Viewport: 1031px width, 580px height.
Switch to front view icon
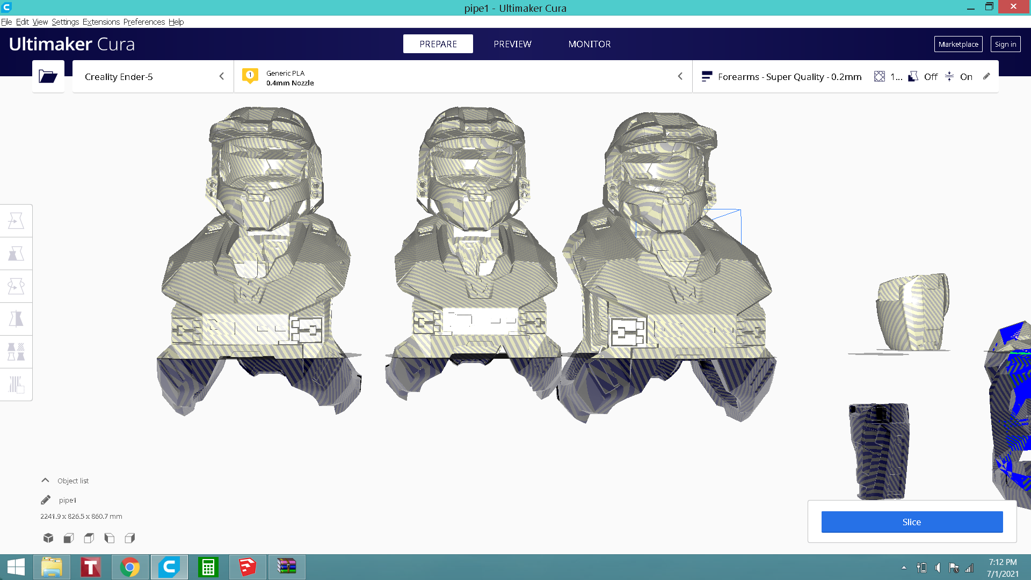(69, 538)
